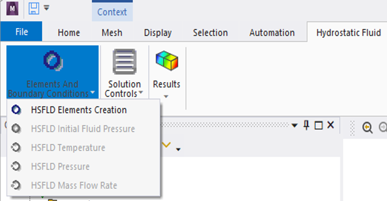
Task: Open the Selection ribbon tab
Action: 210,33
